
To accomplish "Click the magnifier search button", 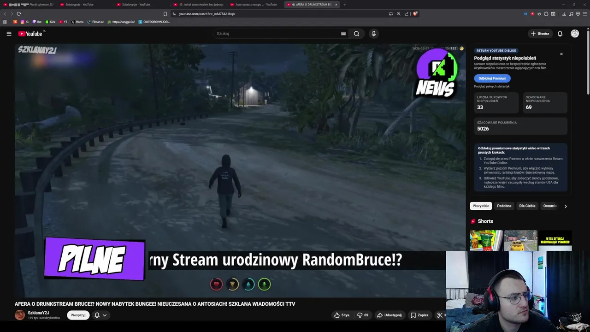I will (x=356, y=34).
